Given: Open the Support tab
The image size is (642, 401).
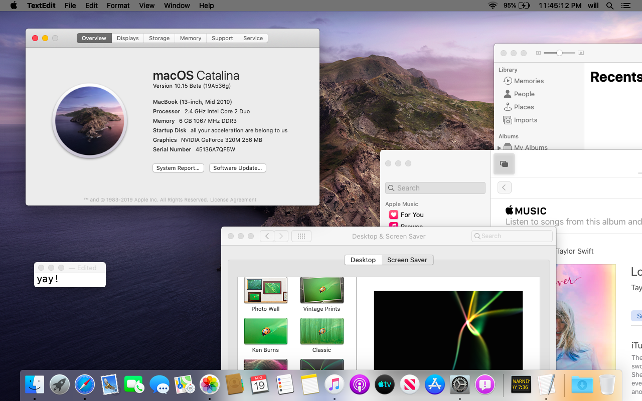Looking at the screenshot, I should [222, 38].
